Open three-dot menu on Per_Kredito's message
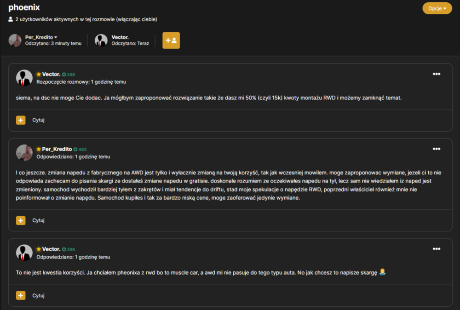This screenshot has width=460, height=310. pos(436,149)
